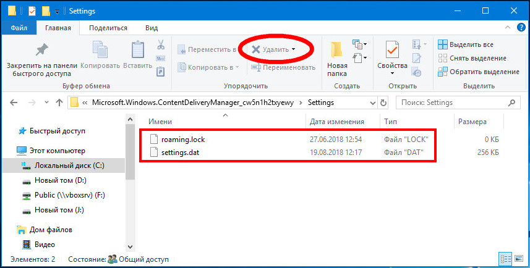Viewport: 530px width, 268px height.
Task: Click the search magnifier icon
Action: point(511,103)
